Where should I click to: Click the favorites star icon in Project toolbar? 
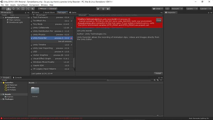click(x=161, y=80)
